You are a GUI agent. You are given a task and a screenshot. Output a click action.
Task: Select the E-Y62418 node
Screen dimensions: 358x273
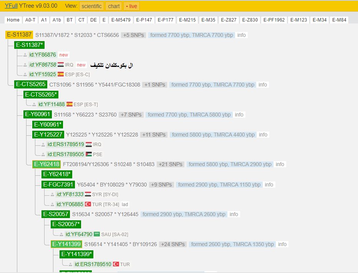pyautogui.click(x=46, y=164)
